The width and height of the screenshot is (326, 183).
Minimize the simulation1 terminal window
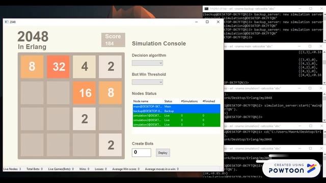point(299,88)
